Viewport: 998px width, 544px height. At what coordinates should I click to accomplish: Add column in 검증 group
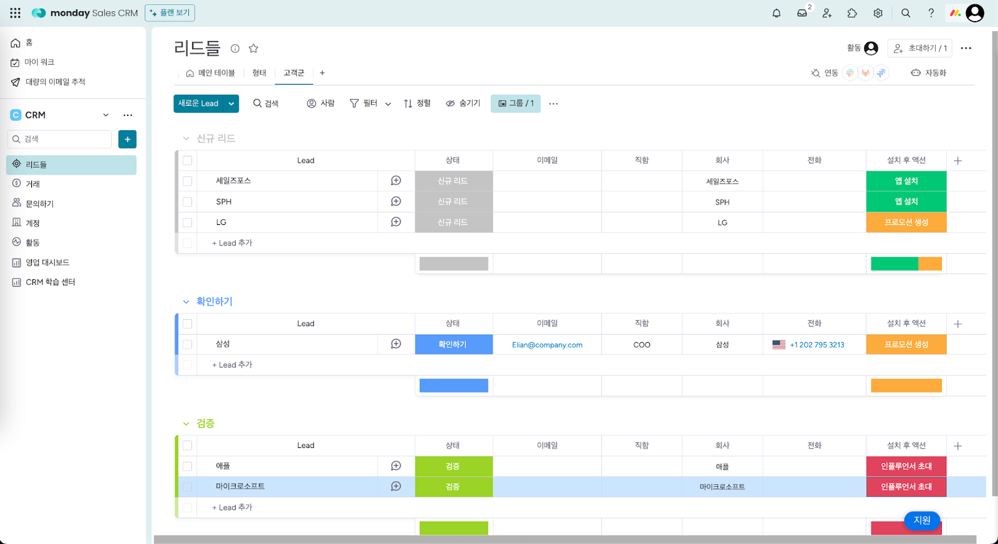coord(958,446)
